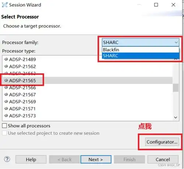Enable Show all processors checkbox
The image size is (184, 169).
[4, 126]
